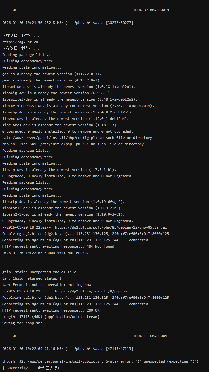
Task: Click the '200 OK' HTTP response line
Action: [x=51, y=310]
